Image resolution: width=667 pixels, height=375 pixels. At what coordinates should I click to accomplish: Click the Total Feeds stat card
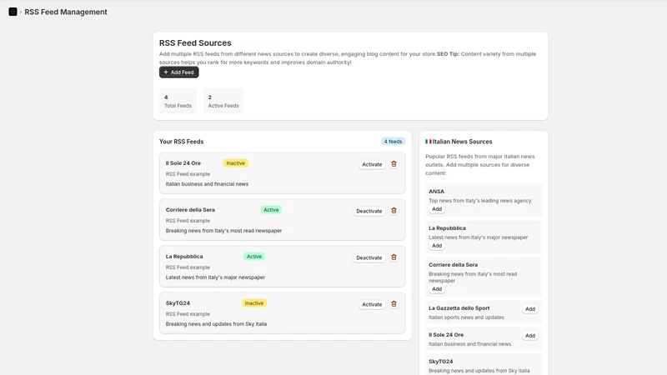(178, 101)
